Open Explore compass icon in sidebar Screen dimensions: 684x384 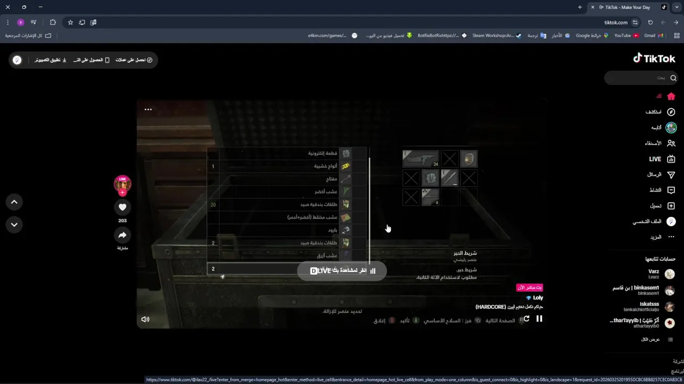(671, 112)
